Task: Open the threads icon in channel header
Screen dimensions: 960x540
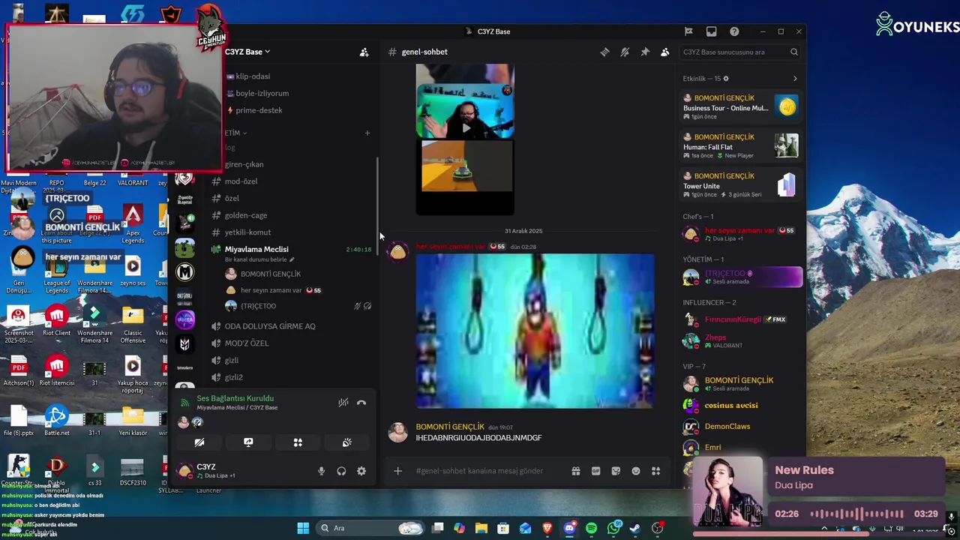Action: coord(604,52)
